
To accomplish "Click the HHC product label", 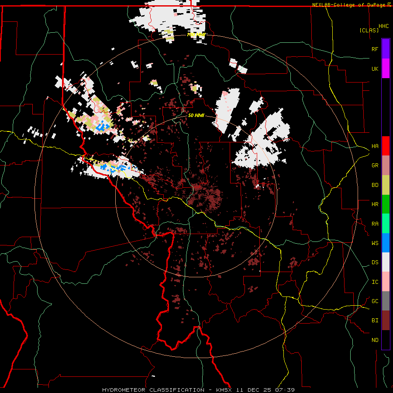I will (384, 26).
